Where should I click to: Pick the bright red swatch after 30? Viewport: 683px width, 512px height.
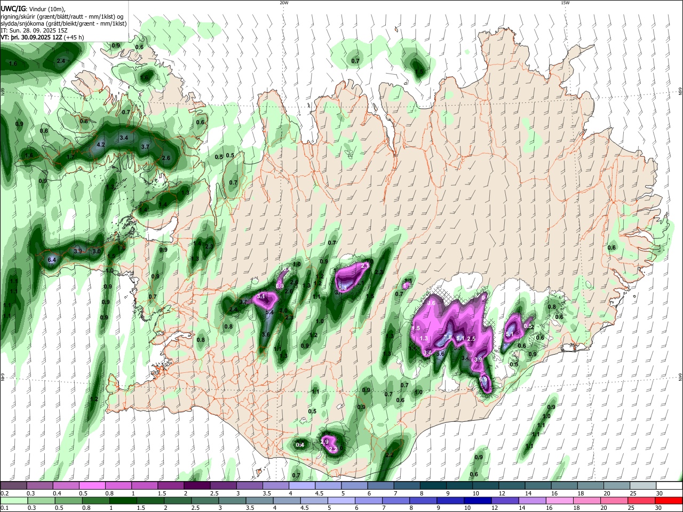pos(669,501)
